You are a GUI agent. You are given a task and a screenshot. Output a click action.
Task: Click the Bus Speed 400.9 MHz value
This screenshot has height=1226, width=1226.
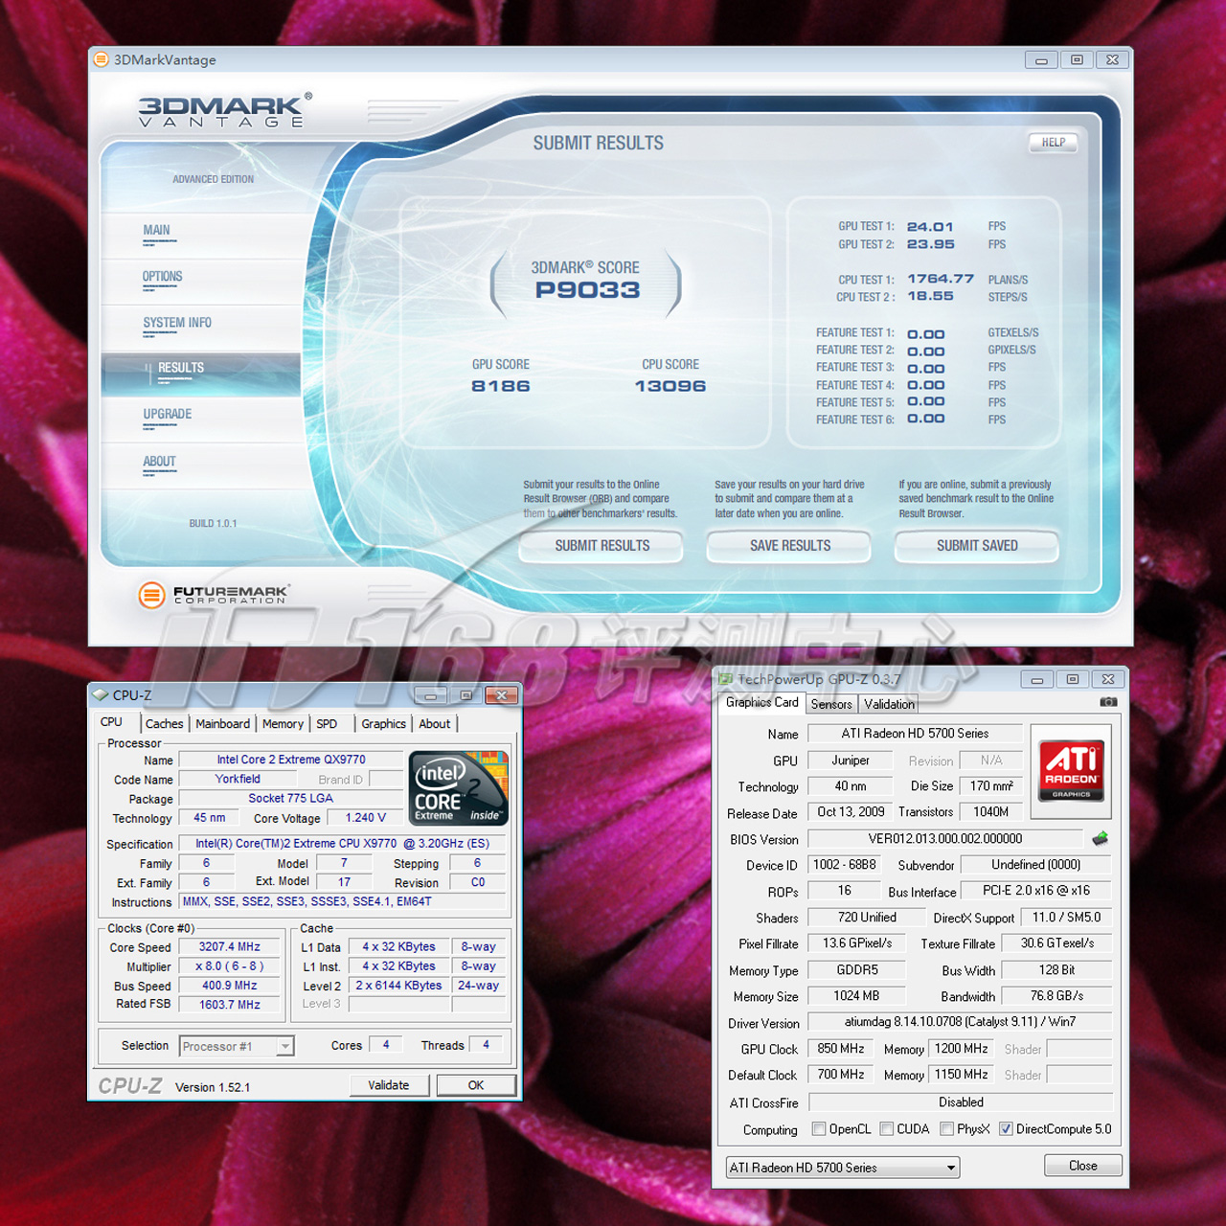[x=230, y=986]
